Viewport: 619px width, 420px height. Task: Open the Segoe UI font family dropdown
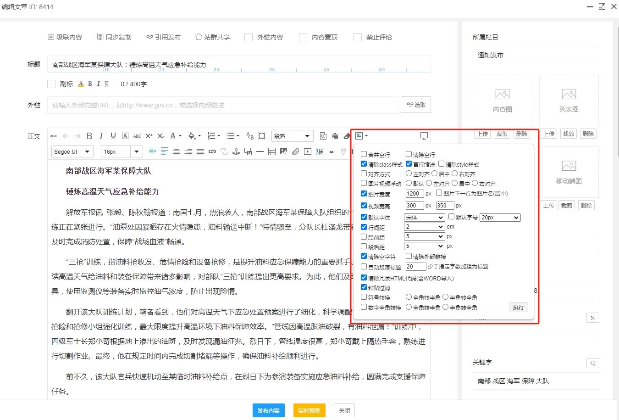click(72, 151)
